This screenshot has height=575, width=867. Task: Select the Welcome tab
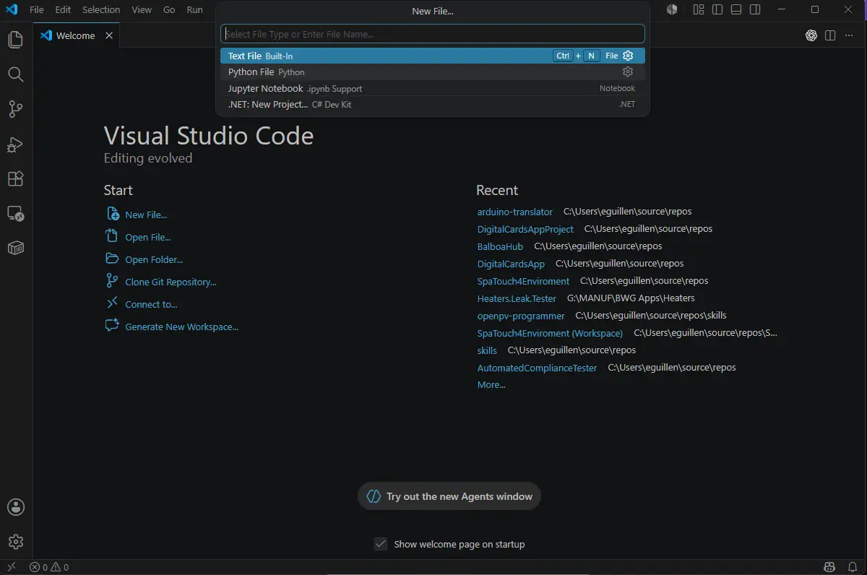pyautogui.click(x=77, y=35)
